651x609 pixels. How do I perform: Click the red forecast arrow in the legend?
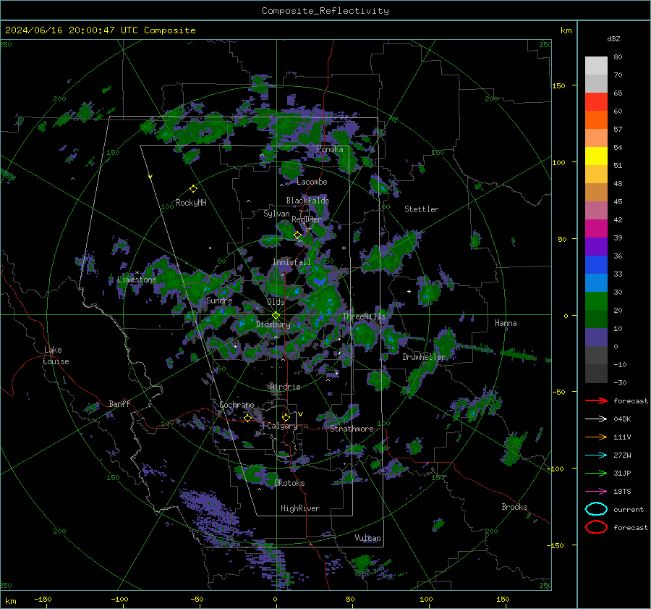(x=596, y=400)
